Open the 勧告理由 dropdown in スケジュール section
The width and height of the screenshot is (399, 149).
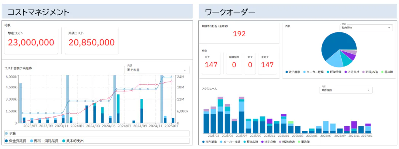pos(346,90)
